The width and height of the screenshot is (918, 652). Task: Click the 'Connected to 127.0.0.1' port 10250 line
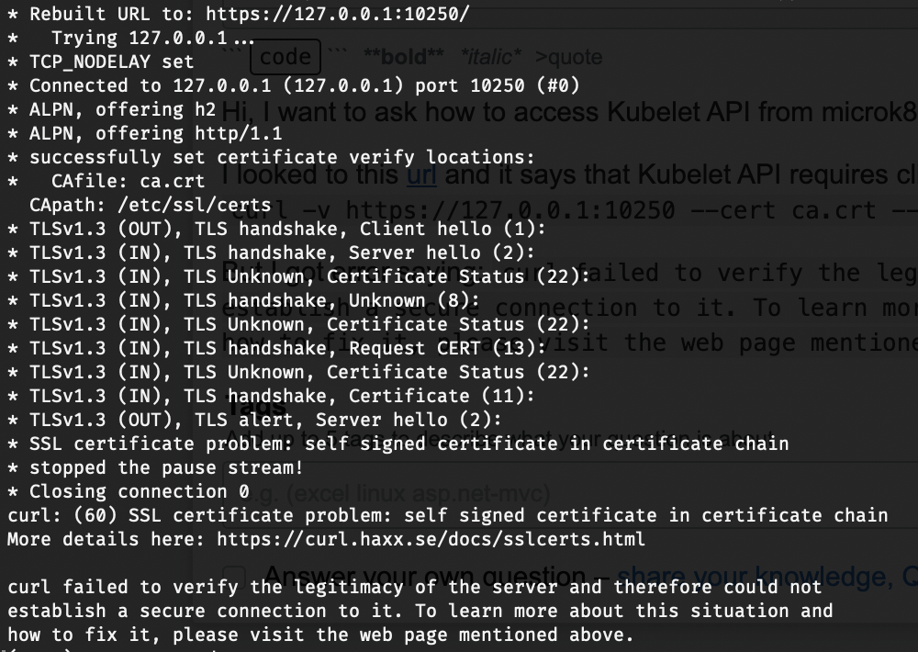point(294,85)
